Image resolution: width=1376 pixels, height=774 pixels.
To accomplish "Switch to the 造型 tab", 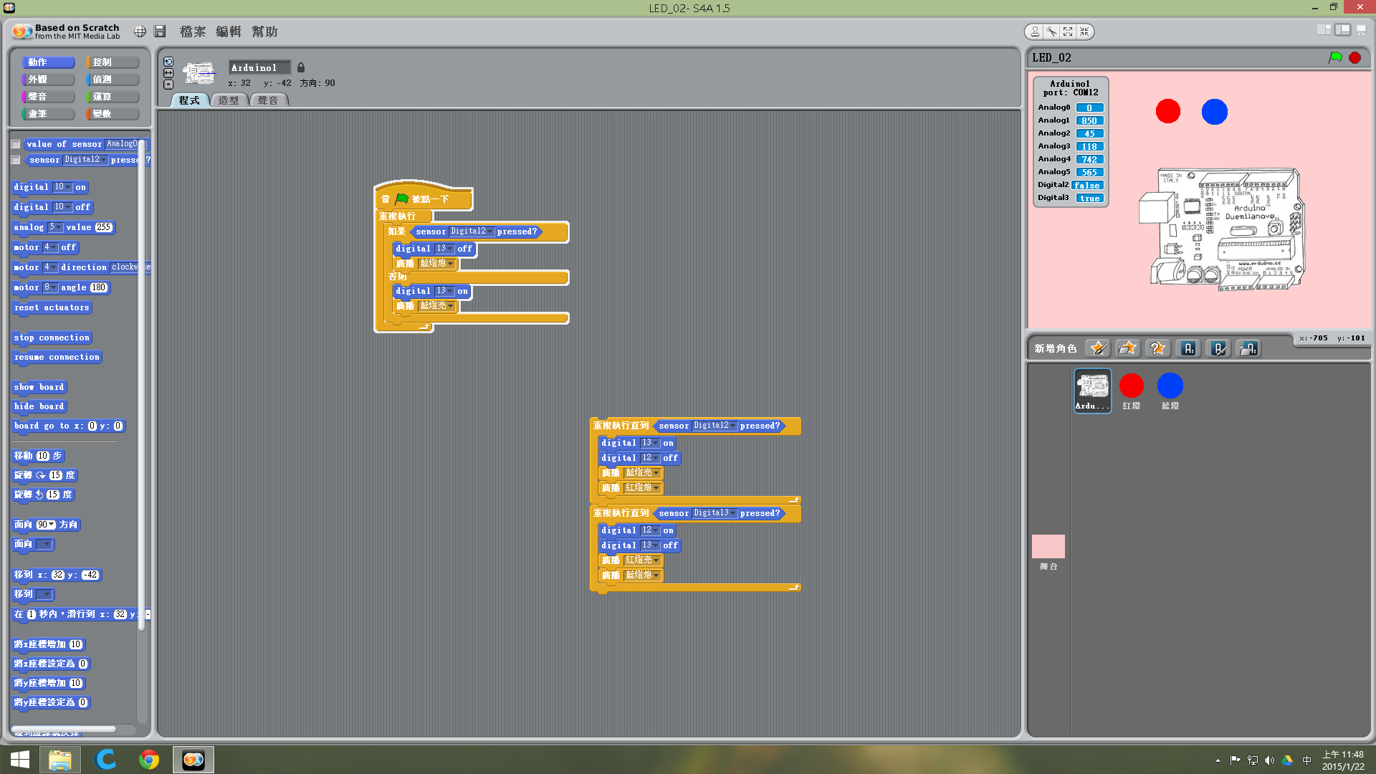I will coord(229,100).
